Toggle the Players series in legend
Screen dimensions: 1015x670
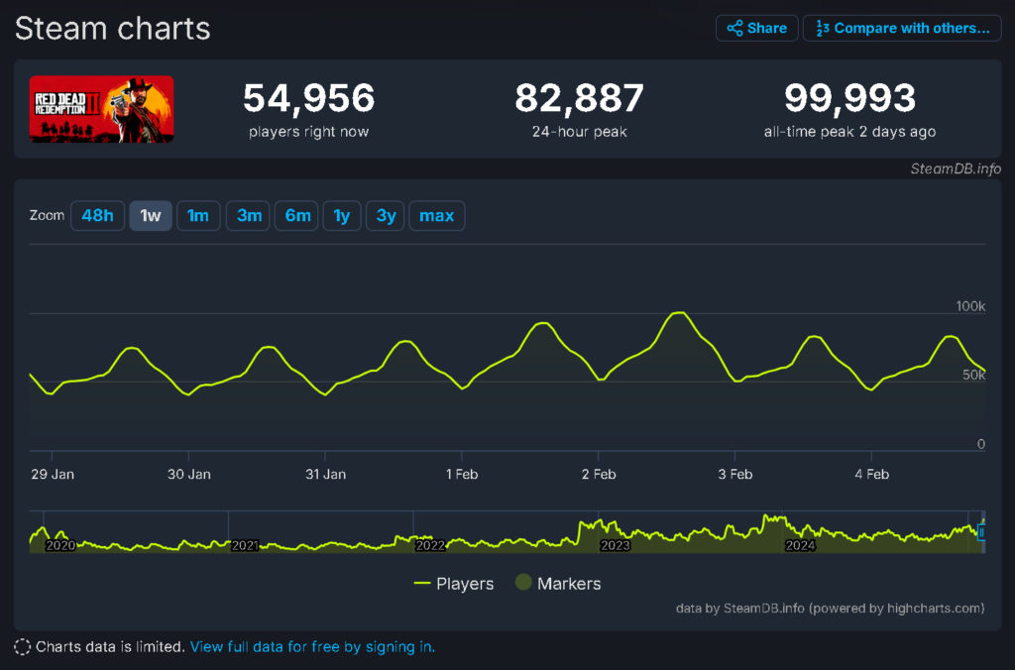454,584
